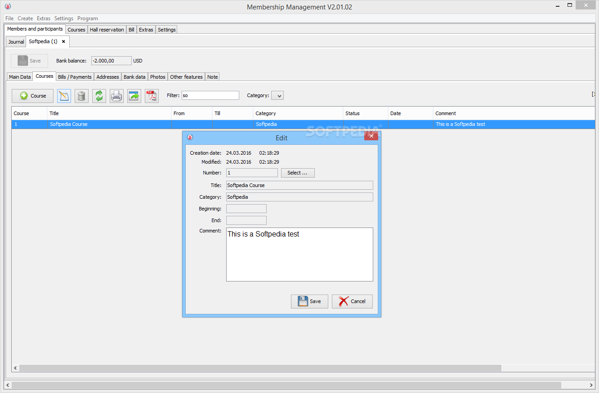Open the Extras tab beside Bill
The image size is (599, 393).
coord(146,30)
